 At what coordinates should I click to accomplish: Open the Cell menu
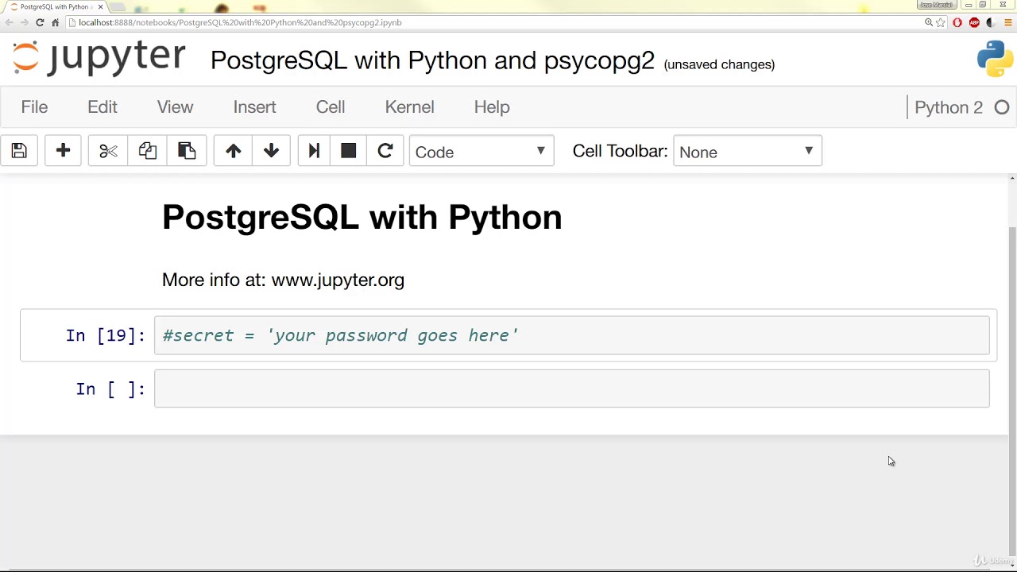[x=331, y=107]
